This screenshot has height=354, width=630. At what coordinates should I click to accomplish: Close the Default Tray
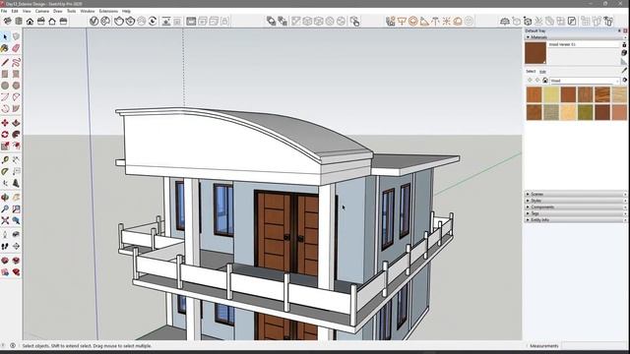pos(625,30)
